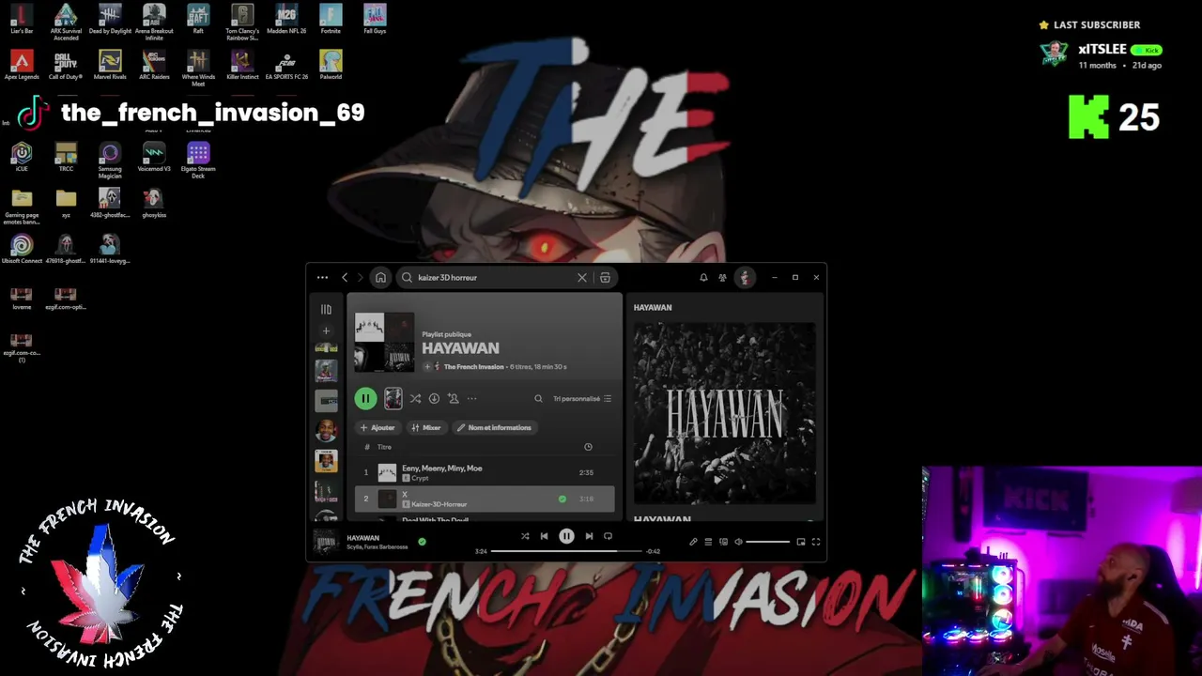Invite collaborators to the HAYAWAN playlist

[x=453, y=399]
